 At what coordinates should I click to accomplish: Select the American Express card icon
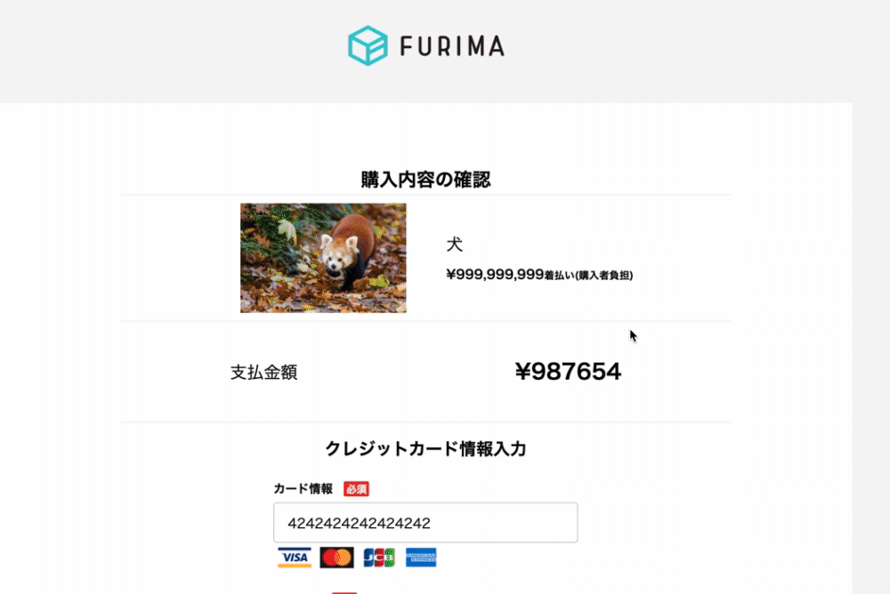coord(421,558)
